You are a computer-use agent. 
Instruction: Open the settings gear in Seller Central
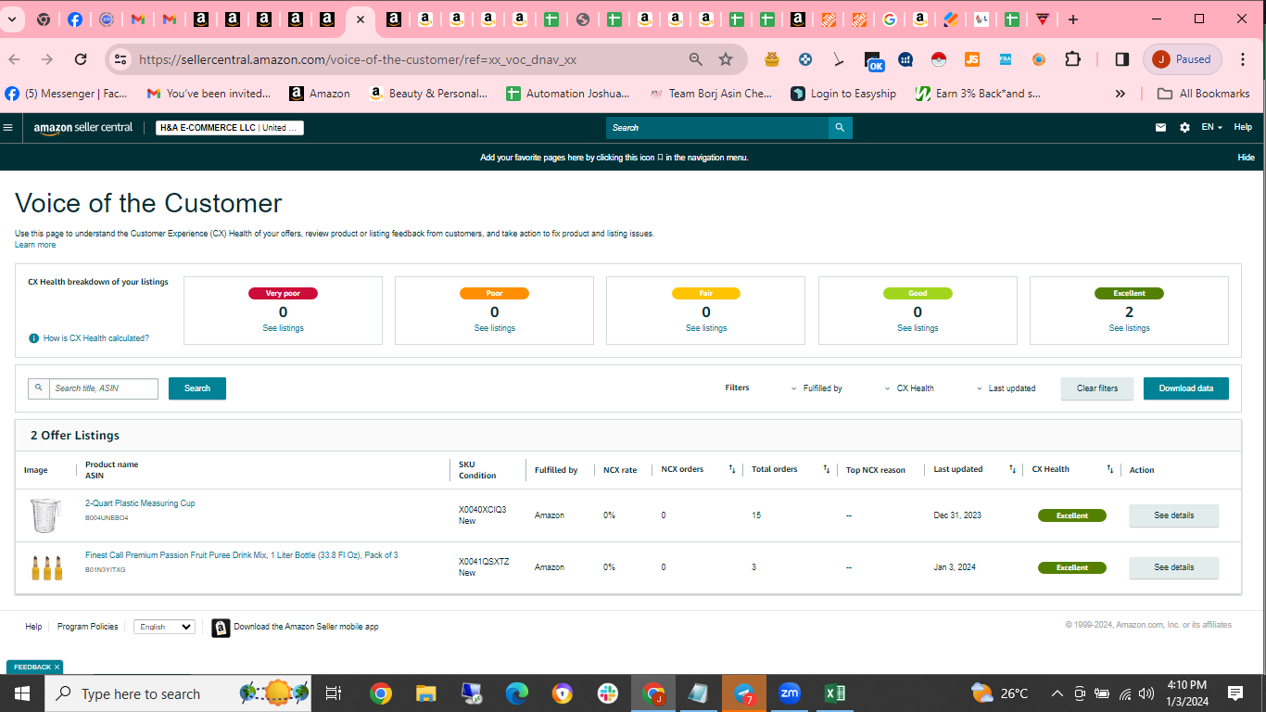(1184, 128)
